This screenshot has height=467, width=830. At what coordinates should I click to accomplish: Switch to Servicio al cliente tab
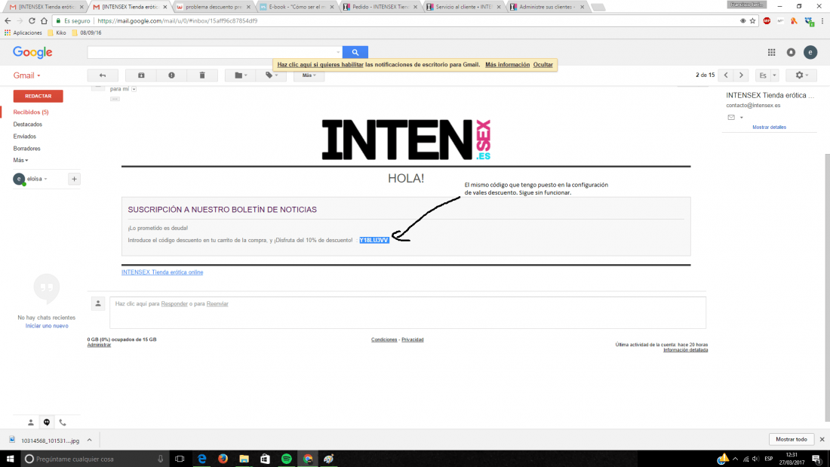click(x=464, y=7)
